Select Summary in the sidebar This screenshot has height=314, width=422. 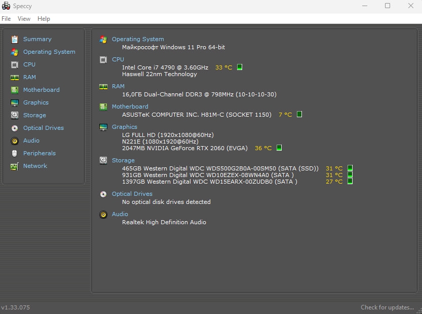37,39
